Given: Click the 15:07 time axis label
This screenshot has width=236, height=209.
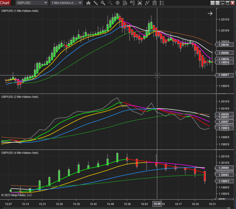Looking at the screenshot, I should tap(8, 204).
